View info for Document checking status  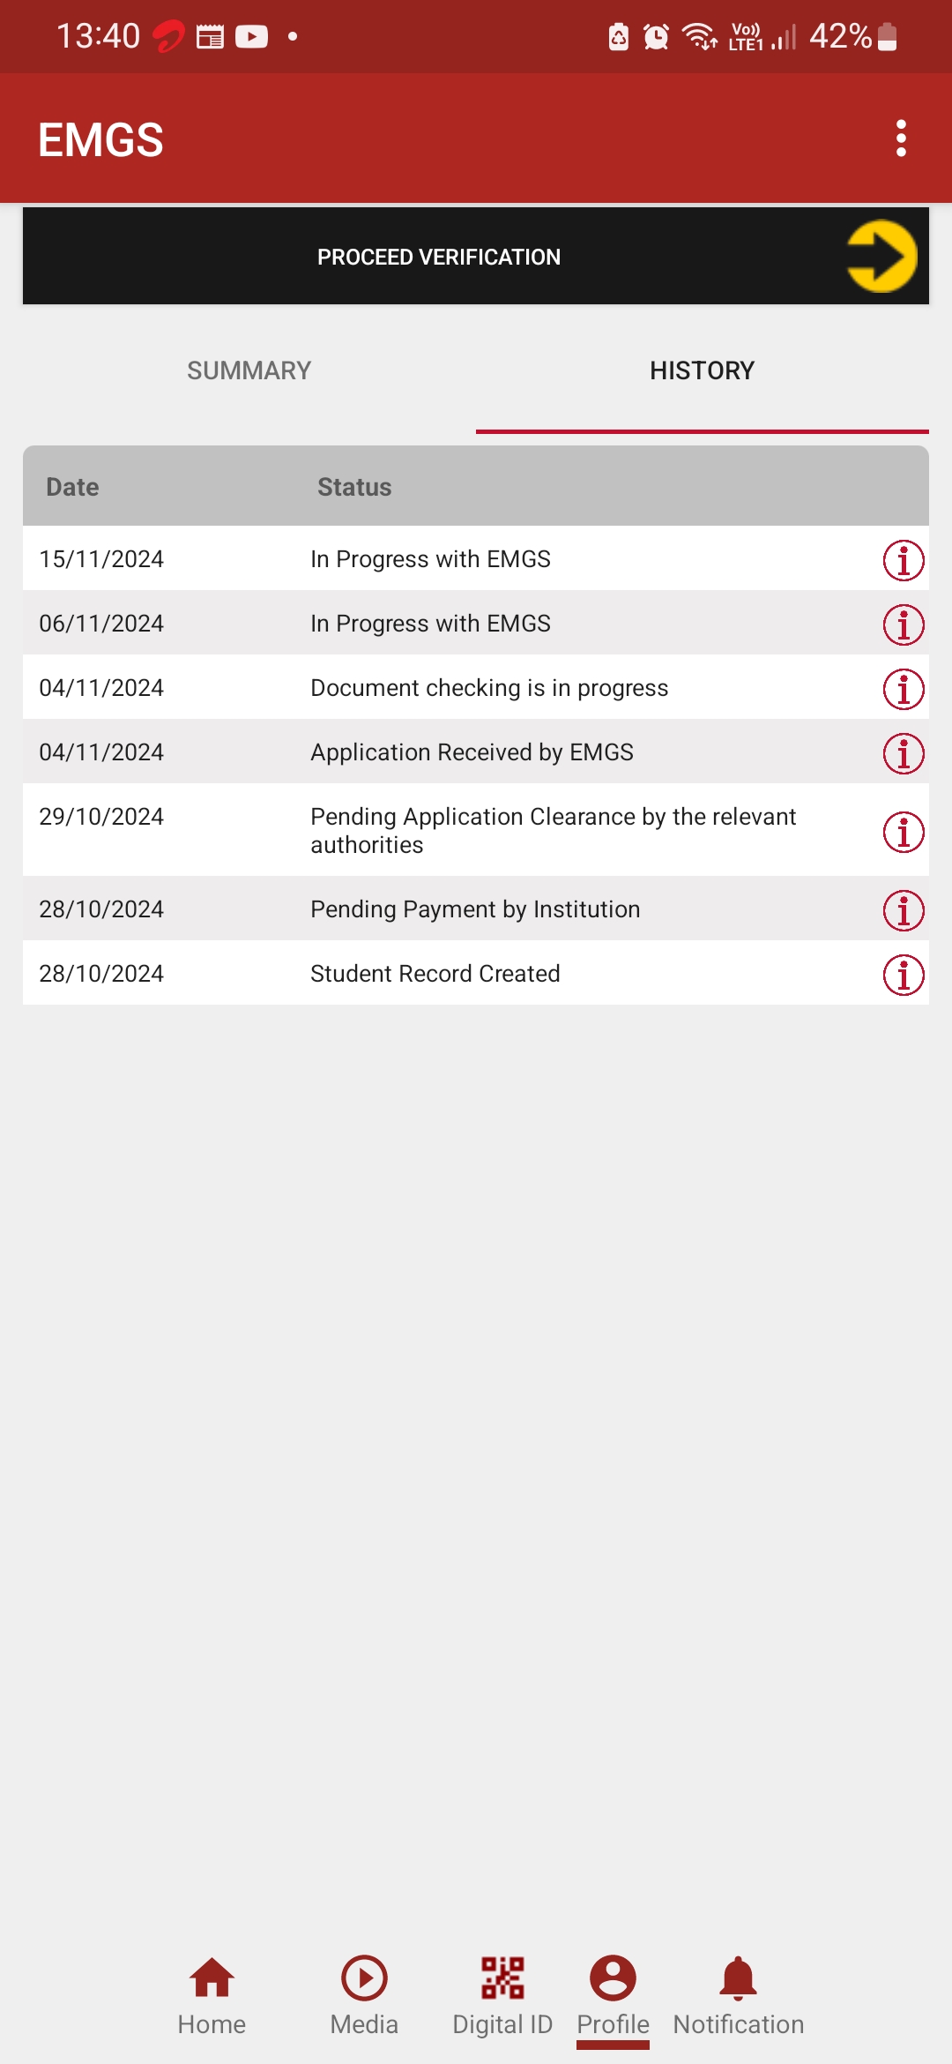(x=904, y=689)
